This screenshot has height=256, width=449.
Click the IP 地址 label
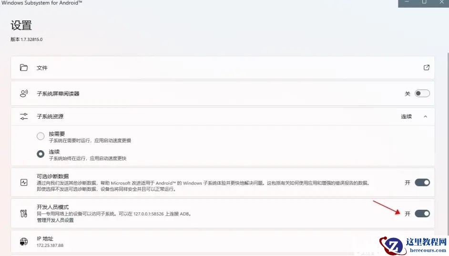point(45,238)
